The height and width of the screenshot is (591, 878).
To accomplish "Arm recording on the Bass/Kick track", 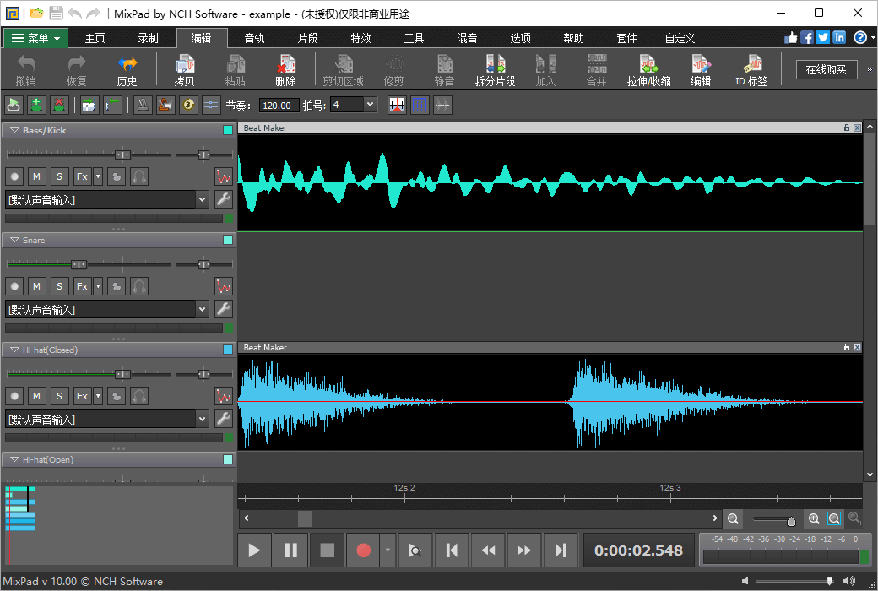I will tap(14, 176).
